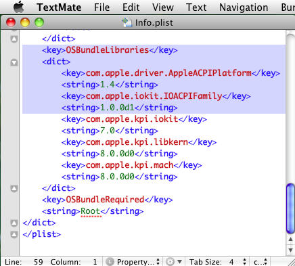Click com.apple.iokit.IOACPIFamily key text
Image resolution: width=295 pixels, height=266 pixels.
154,96
